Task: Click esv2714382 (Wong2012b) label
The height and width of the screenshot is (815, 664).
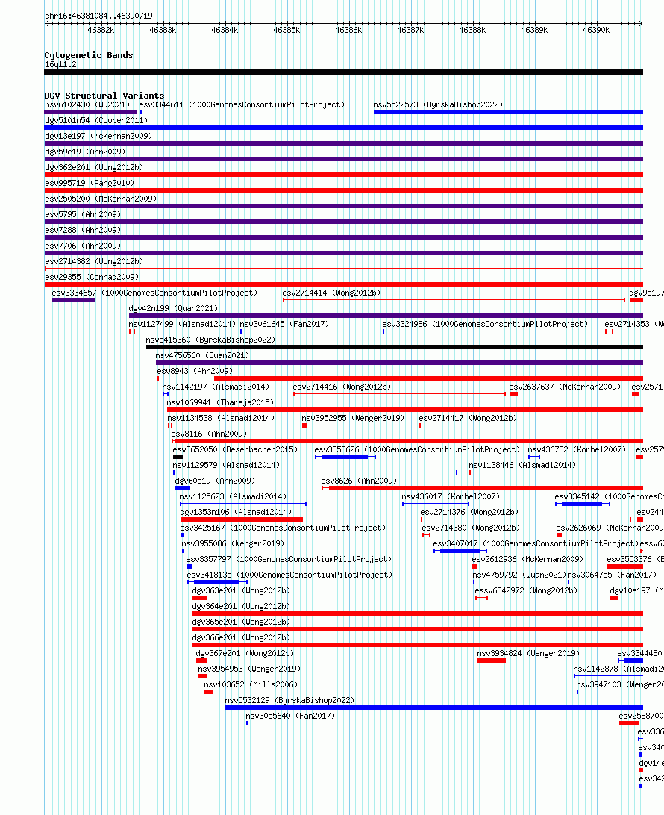Action: 94,261
